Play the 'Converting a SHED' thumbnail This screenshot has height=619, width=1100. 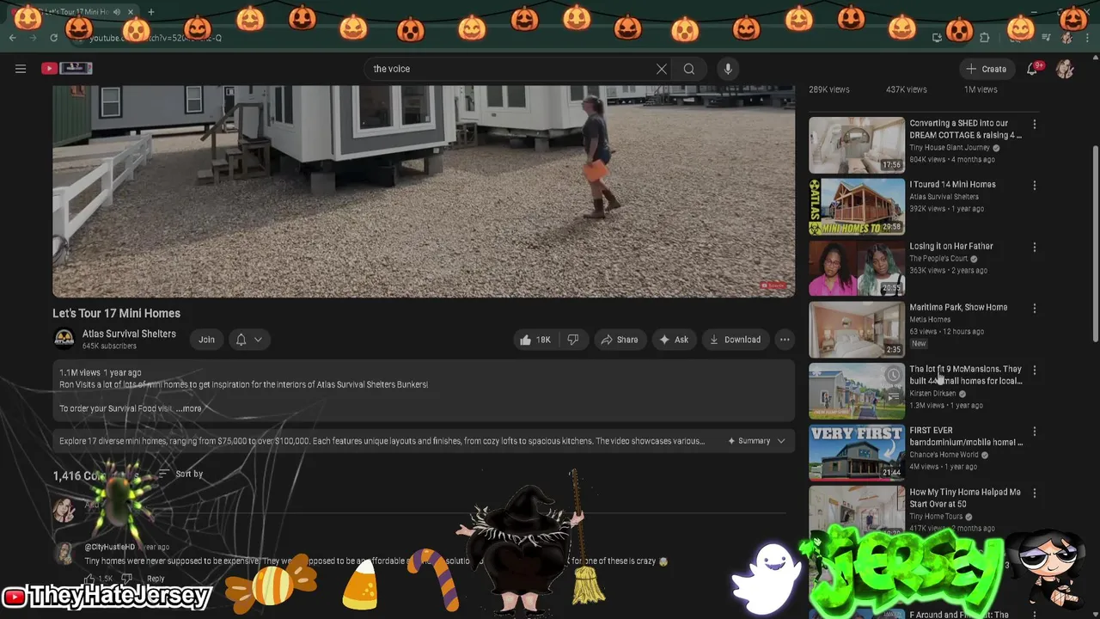click(857, 144)
